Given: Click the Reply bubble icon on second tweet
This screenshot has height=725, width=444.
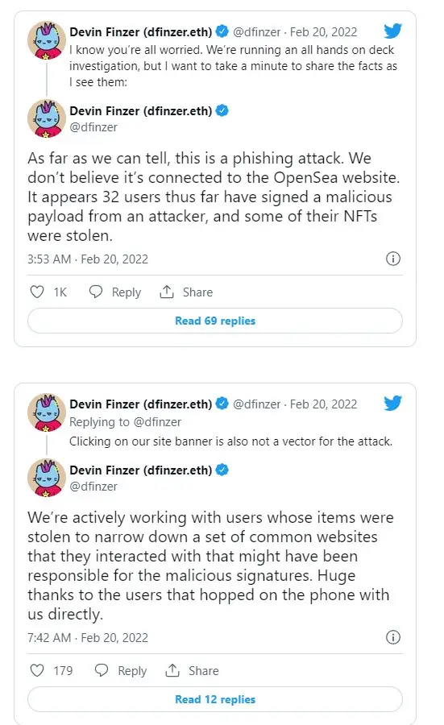Looking at the screenshot, I should 102,670.
